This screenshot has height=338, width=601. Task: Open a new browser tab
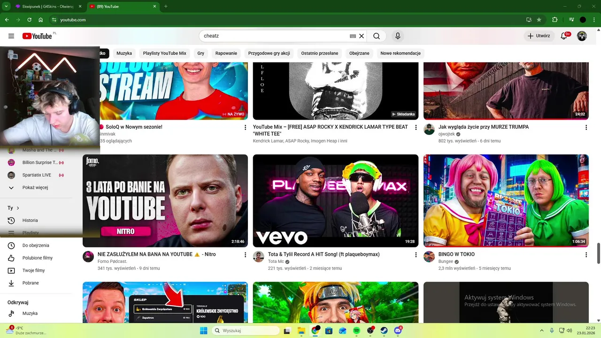tap(166, 6)
